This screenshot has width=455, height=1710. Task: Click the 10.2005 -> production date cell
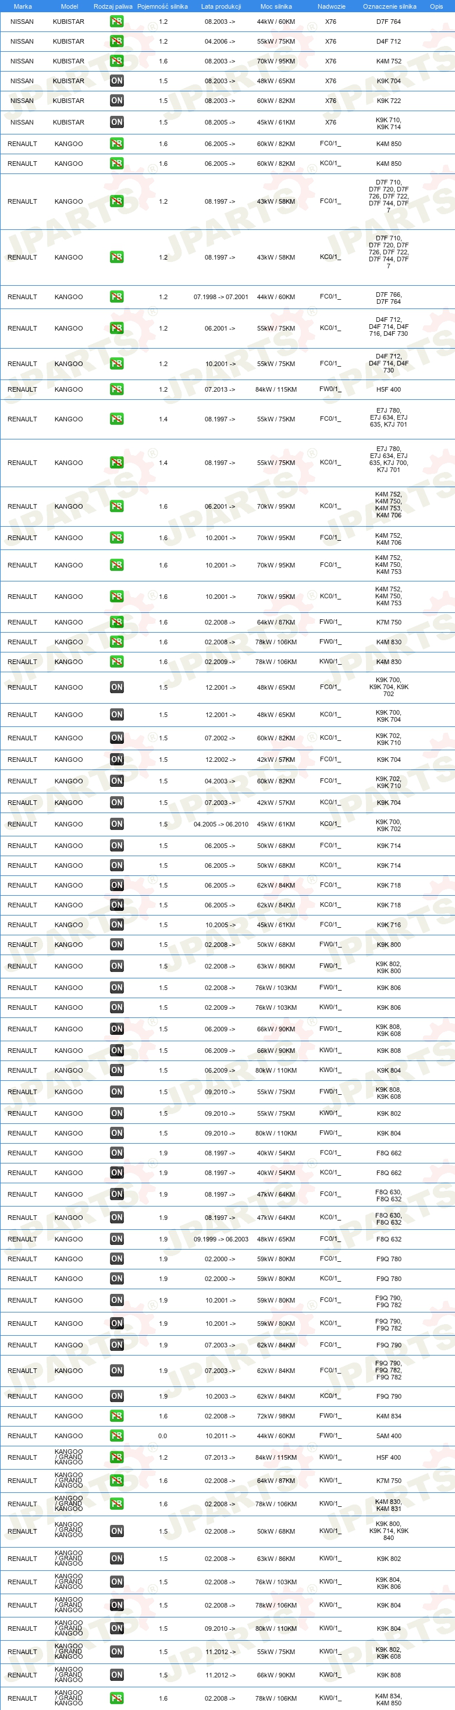(219, 925)
